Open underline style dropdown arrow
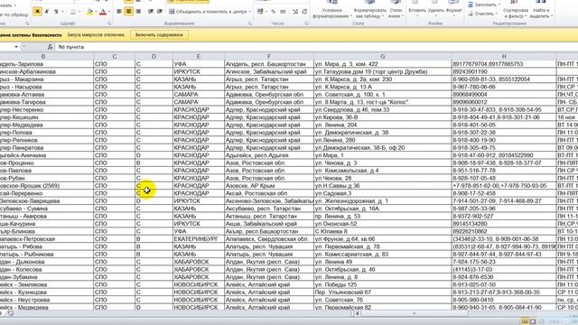578x325 pixels. point(61,12)
